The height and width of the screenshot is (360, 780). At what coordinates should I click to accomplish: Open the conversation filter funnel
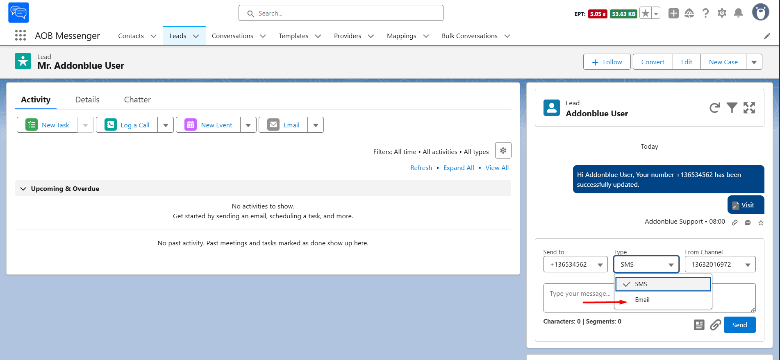pyautogui.click(x=732, y=108)
